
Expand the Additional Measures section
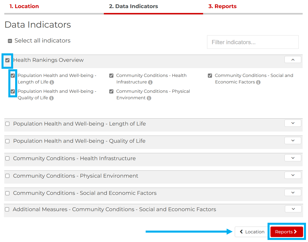click(293, 209)
